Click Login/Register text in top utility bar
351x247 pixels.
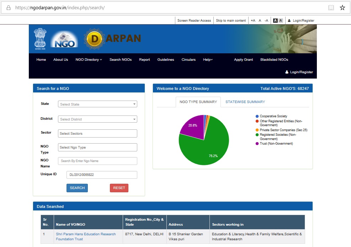tap(304, 21)
